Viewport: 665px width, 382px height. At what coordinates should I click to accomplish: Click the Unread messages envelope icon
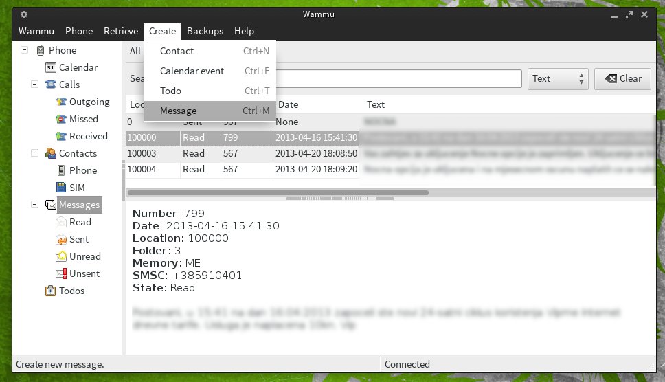tap(61, 256)
